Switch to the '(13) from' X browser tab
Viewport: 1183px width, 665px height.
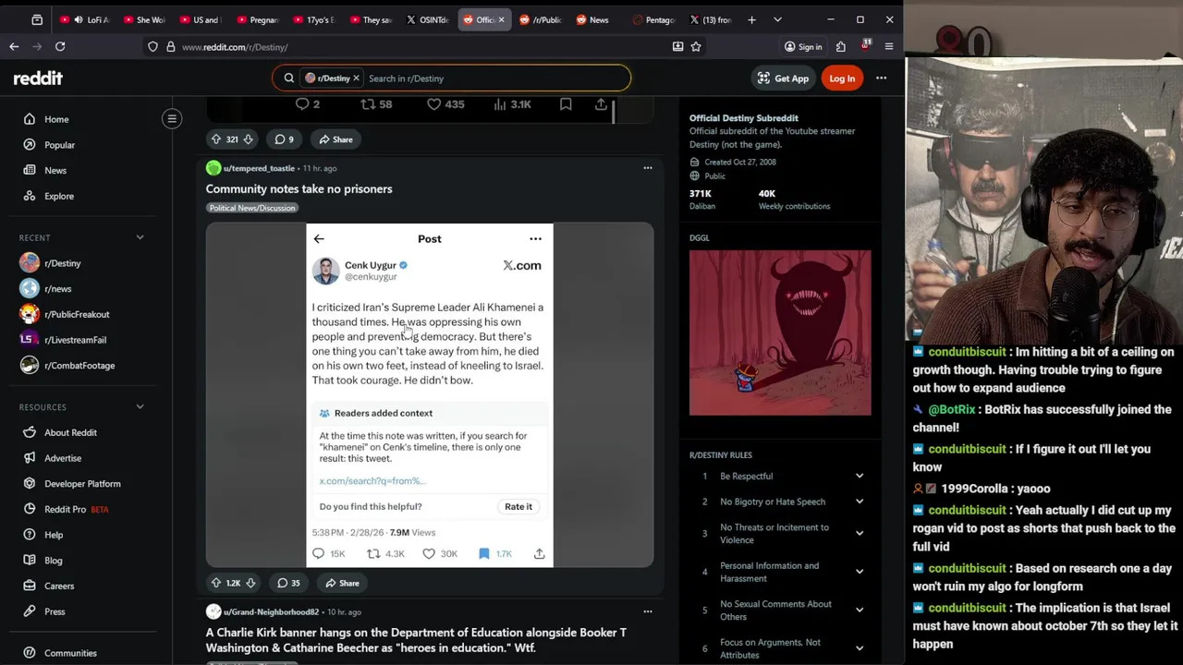pyautogui.click(x=710, y=19)
